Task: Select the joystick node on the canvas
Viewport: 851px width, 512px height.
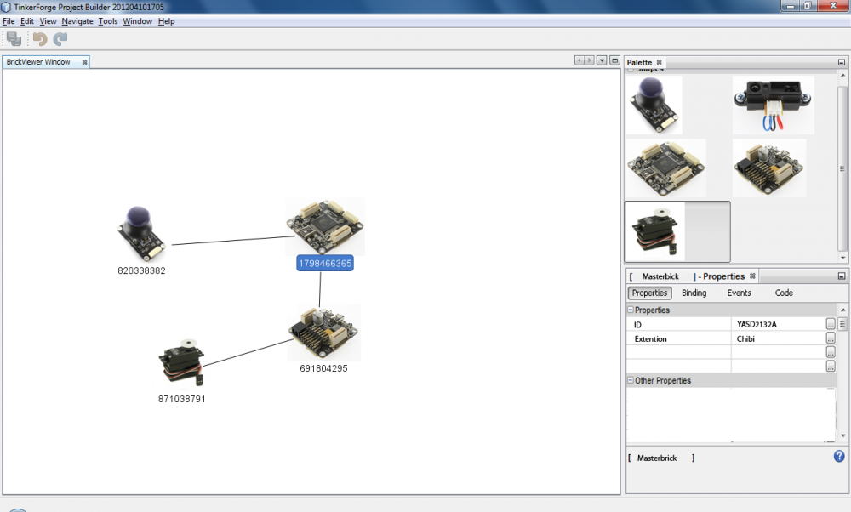Action: (140, 234)
